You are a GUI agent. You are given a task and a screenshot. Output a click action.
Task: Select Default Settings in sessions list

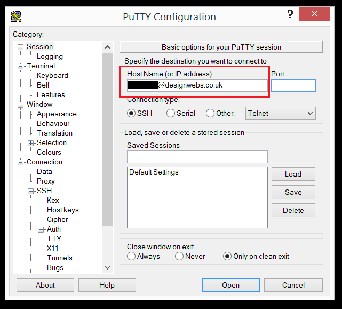point(154,172)
